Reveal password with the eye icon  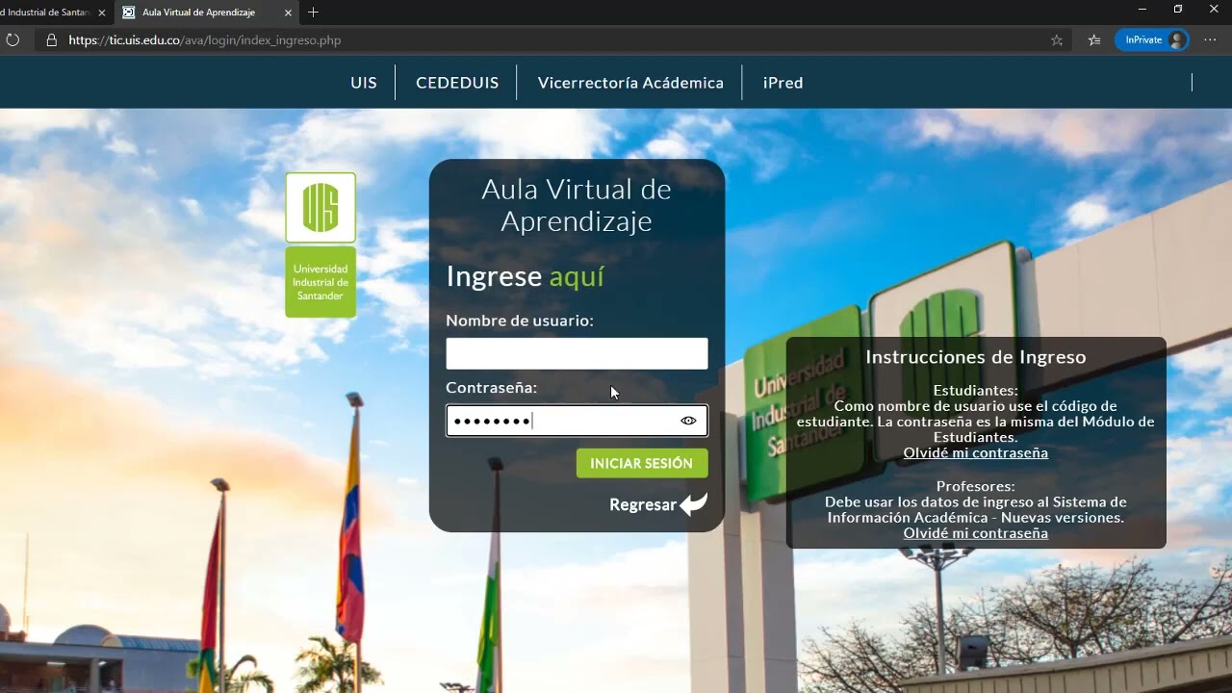pyautogui.click(x=688, y=421)
